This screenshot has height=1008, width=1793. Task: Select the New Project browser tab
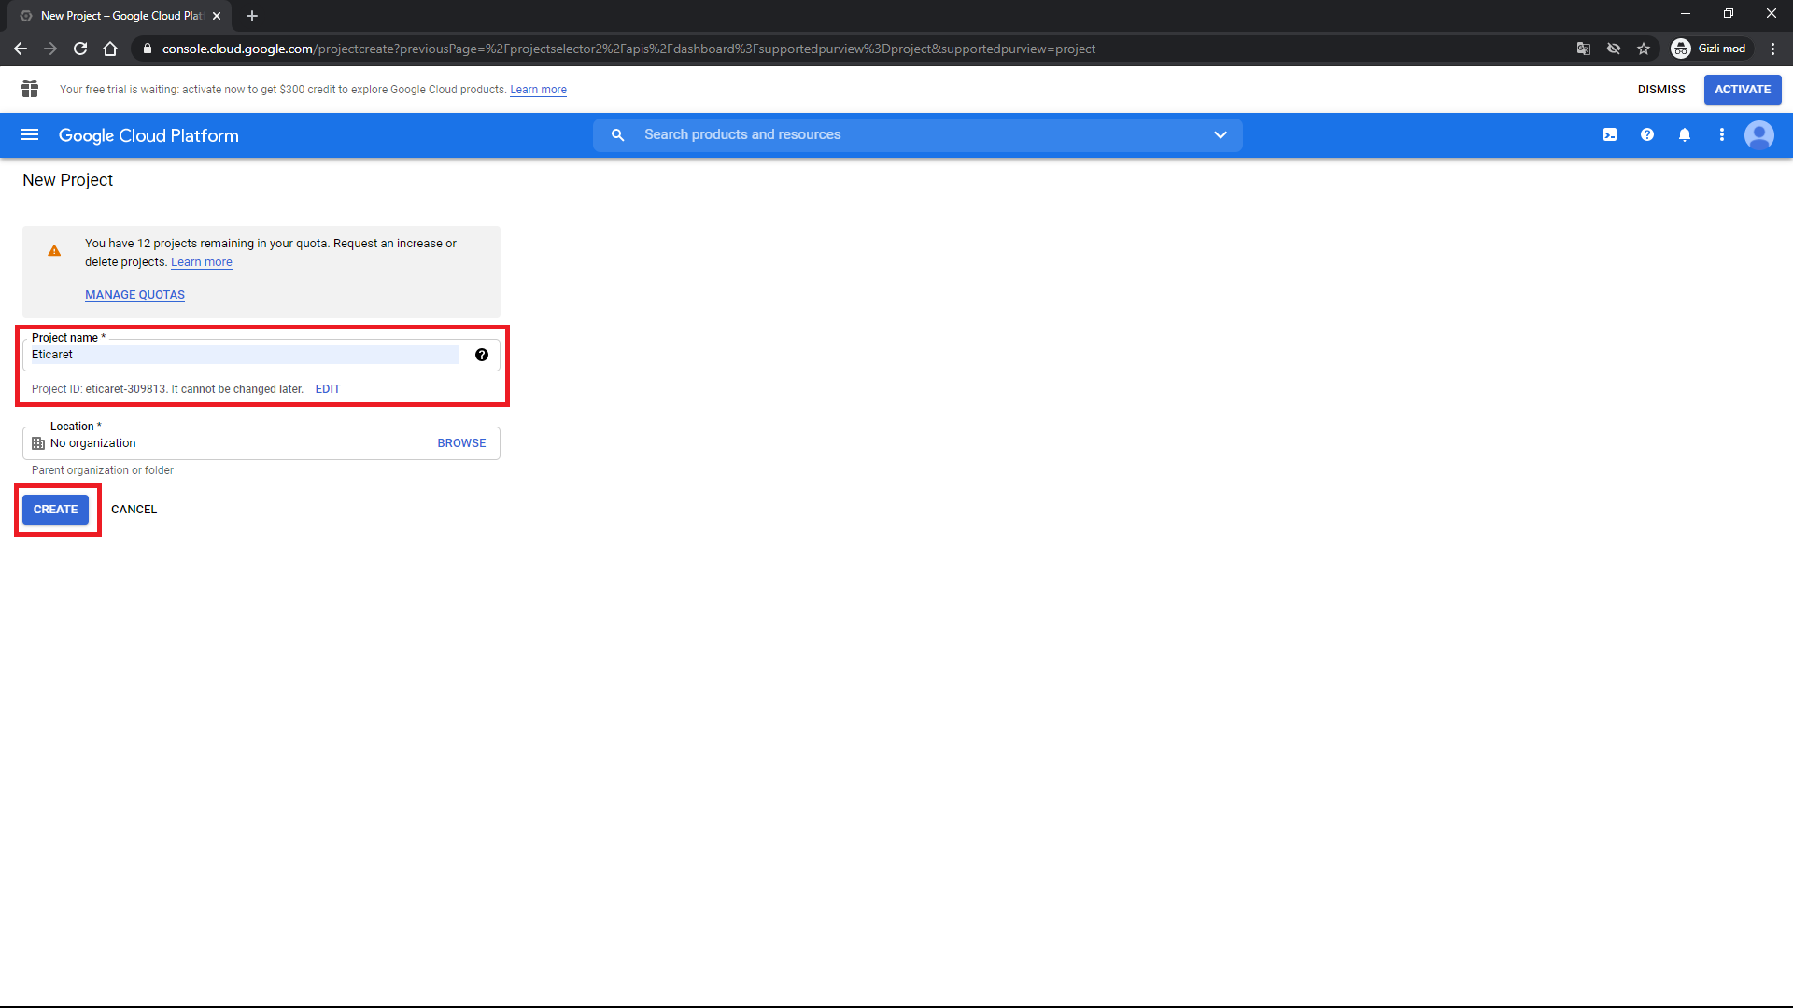tap(120, 16)
